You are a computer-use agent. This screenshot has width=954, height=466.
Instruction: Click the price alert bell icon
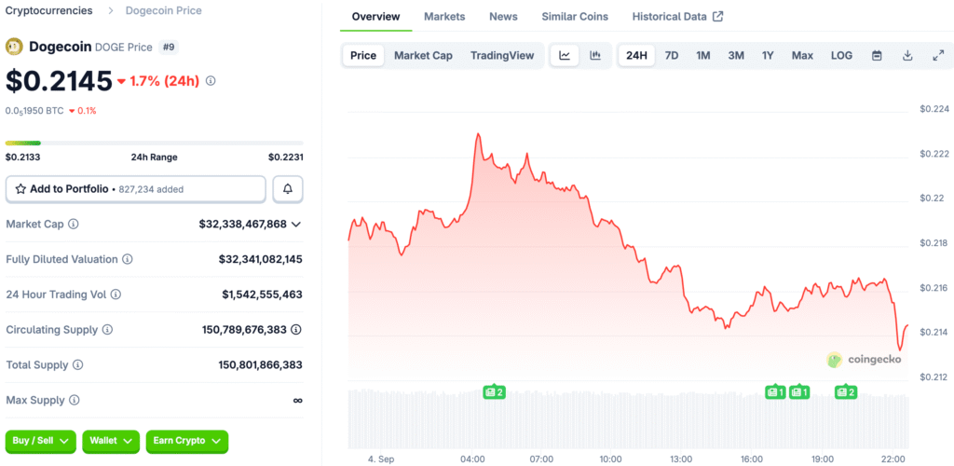[288, 189]
